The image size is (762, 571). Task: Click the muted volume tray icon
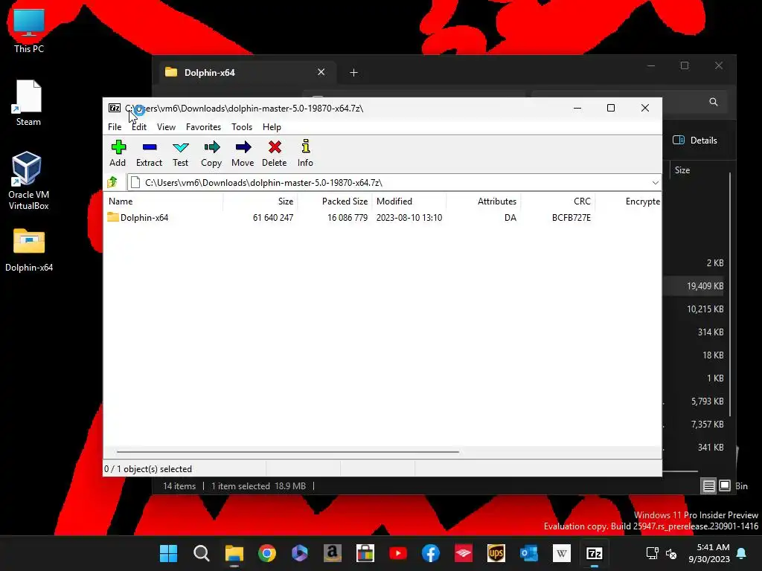tap(671, 553)
